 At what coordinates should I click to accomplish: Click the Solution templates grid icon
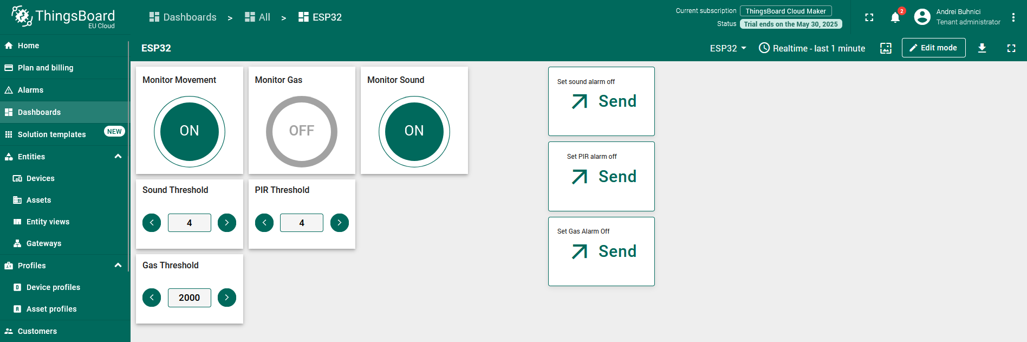click(9, 134)
